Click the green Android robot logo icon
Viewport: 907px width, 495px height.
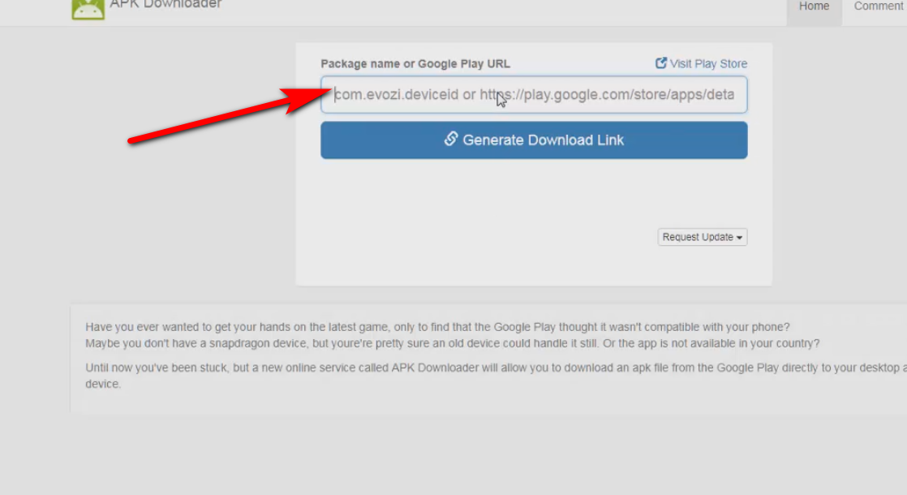point(88,9)
